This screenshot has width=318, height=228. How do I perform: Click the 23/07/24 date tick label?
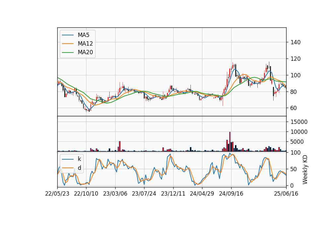pos(144,194)
